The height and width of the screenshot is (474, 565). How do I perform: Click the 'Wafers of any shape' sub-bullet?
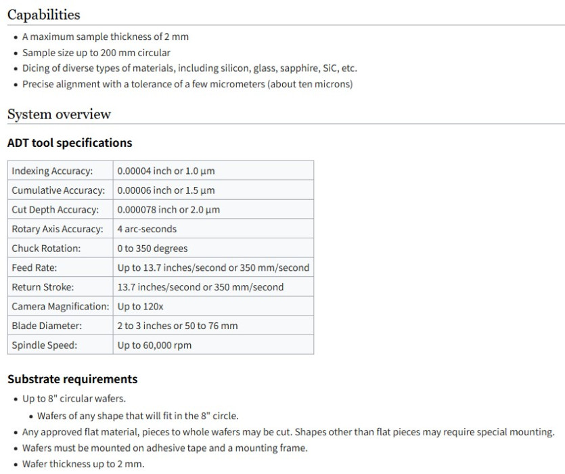(x=137, y=416)
